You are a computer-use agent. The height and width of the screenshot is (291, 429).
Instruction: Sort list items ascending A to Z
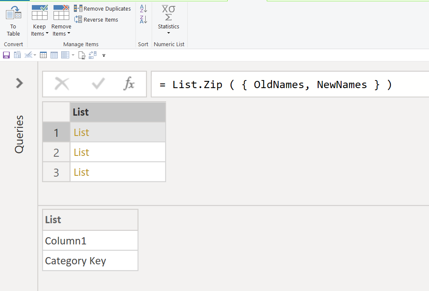coord(143,8)
